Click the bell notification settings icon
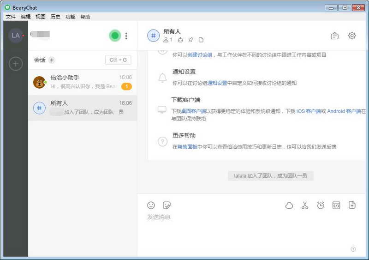 pyautogui.click(x=162, y=78)
